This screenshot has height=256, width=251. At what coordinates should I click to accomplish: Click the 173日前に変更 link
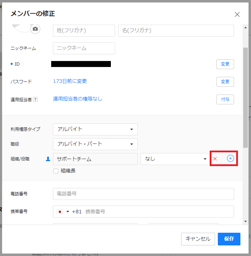click(x=70, y=81)
